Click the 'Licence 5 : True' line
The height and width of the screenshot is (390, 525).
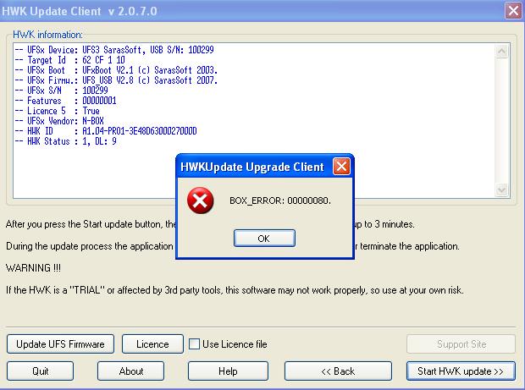click(58, 111)
